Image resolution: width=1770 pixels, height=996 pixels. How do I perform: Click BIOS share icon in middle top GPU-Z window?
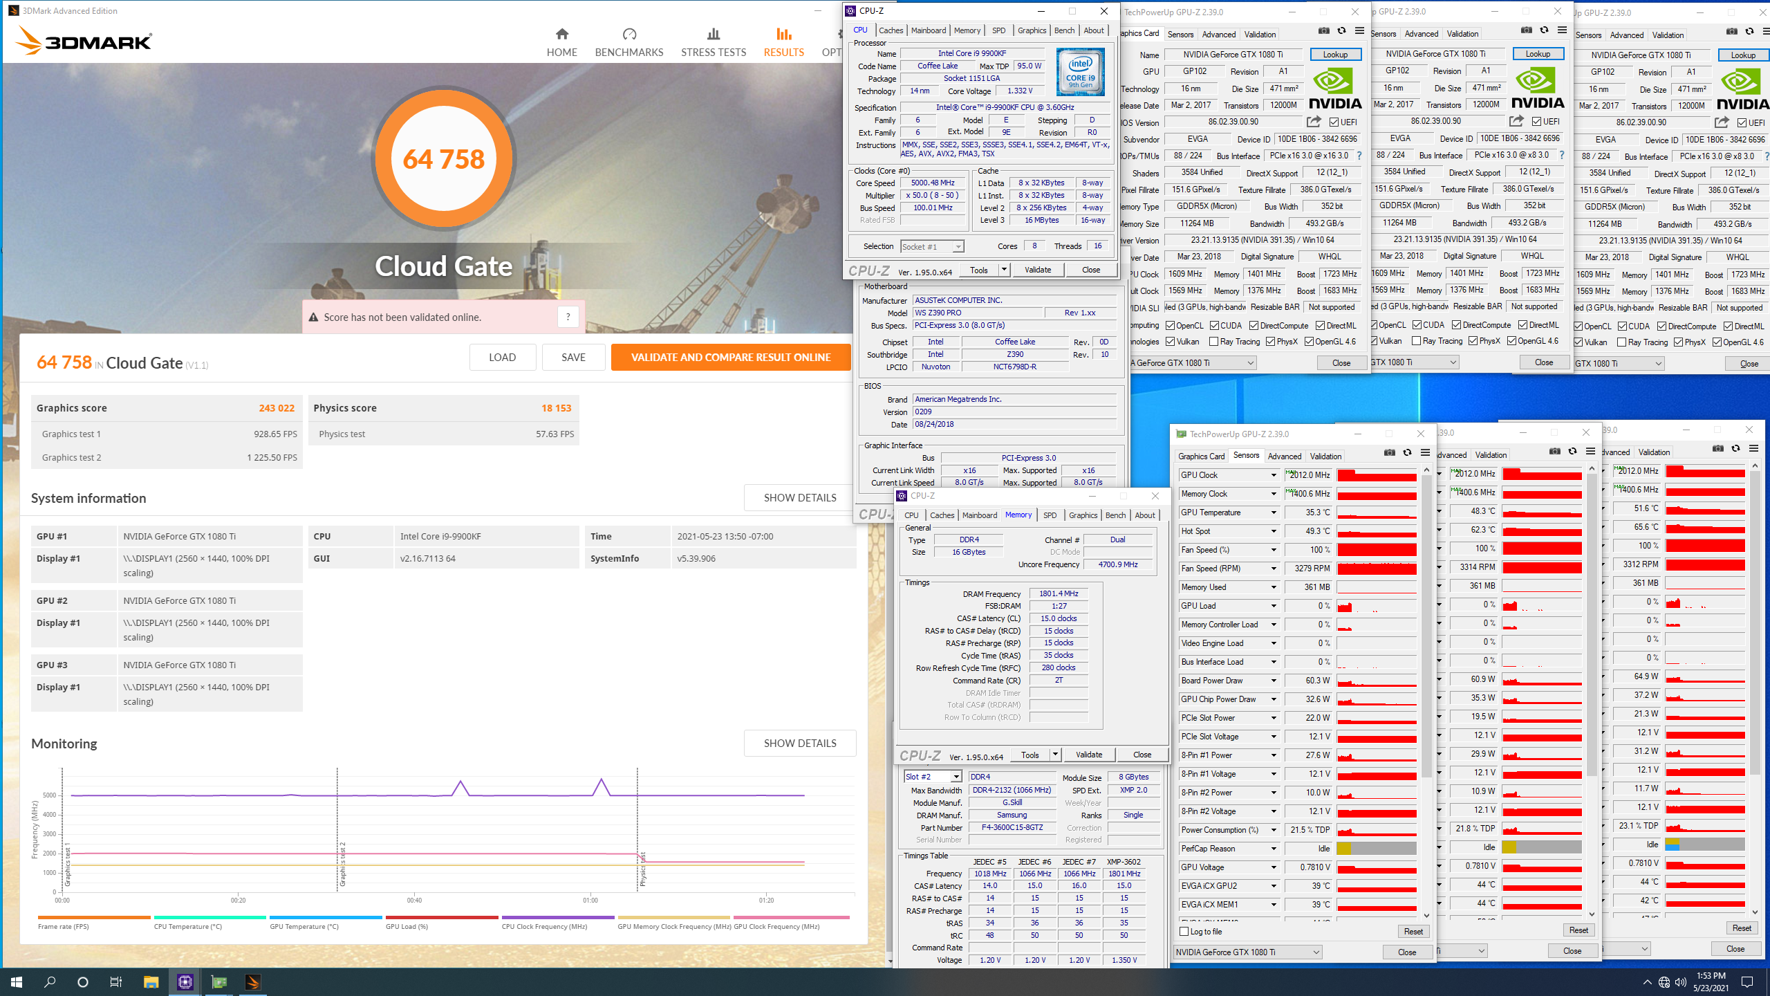(1516, 121)
